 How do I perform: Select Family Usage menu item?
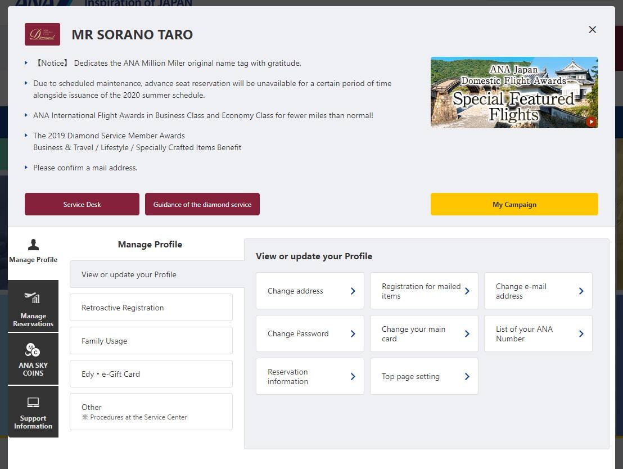click(151, 341)
